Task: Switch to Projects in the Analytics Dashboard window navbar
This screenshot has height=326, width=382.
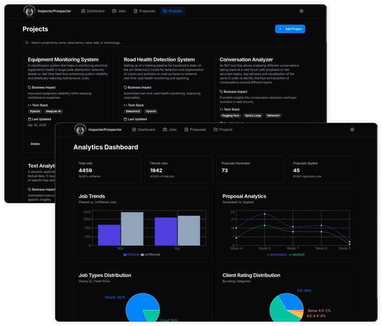Action: [x=223, y=129]
